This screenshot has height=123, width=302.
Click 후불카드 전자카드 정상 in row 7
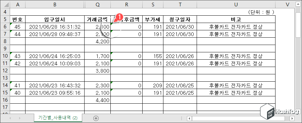[236, 34]
